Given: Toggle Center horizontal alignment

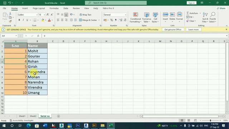Looking at the screenshot, I should tap(62, 20).
